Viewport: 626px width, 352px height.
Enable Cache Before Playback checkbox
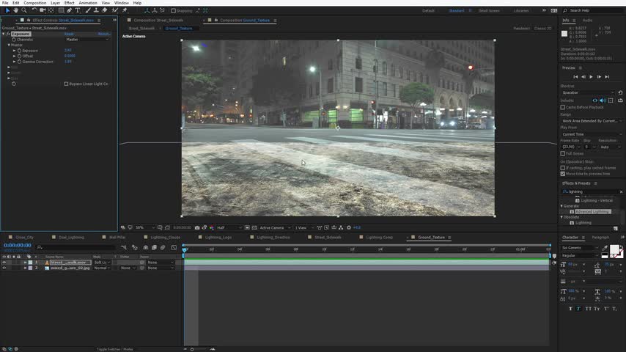[563, 107]
